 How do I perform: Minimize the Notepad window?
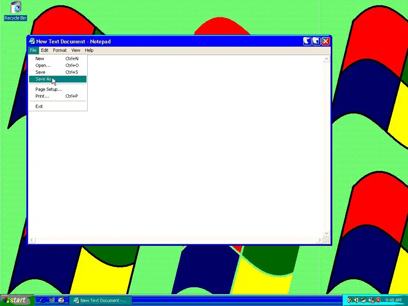tap(307, 41)
